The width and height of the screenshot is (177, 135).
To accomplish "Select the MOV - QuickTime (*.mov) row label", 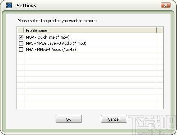I will pyautogui.click(x=48, y=37).
